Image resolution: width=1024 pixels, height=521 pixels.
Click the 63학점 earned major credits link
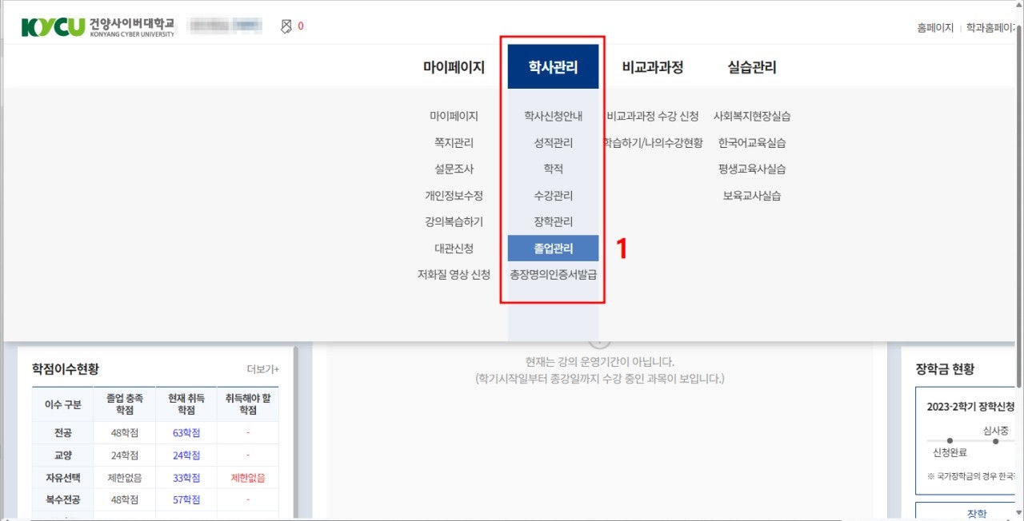tap(186, 433)
